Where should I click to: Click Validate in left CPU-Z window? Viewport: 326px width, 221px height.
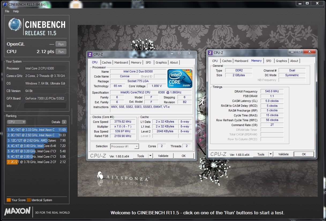[163, 156]
